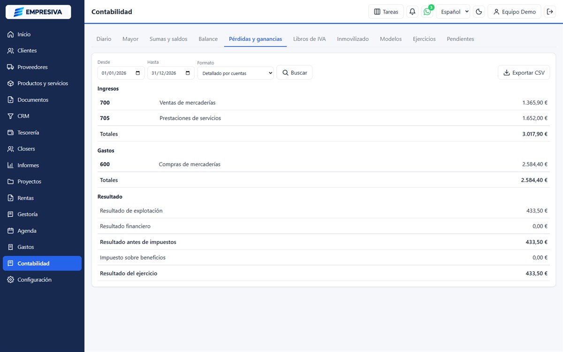
Task: Switch to the Diario tab
Action: click(104, 39)
